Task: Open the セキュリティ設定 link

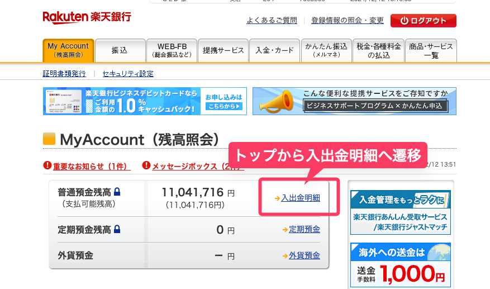Action: coord(128,74)
